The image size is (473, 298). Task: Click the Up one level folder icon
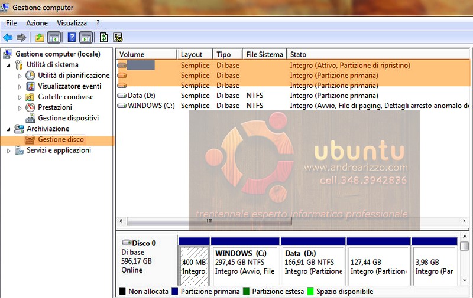click(x=40, y=38)
